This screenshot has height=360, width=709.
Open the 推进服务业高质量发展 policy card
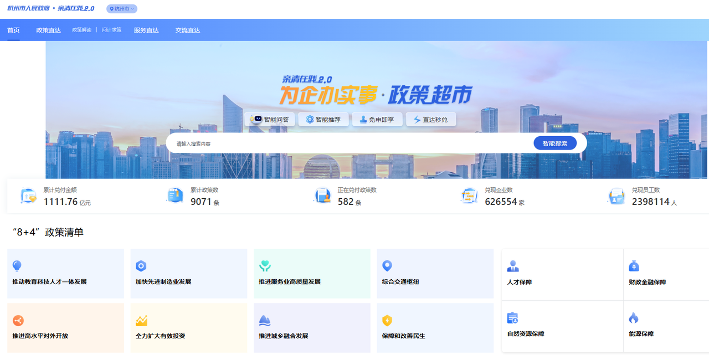pyautogui.click(x=312, y=274)
